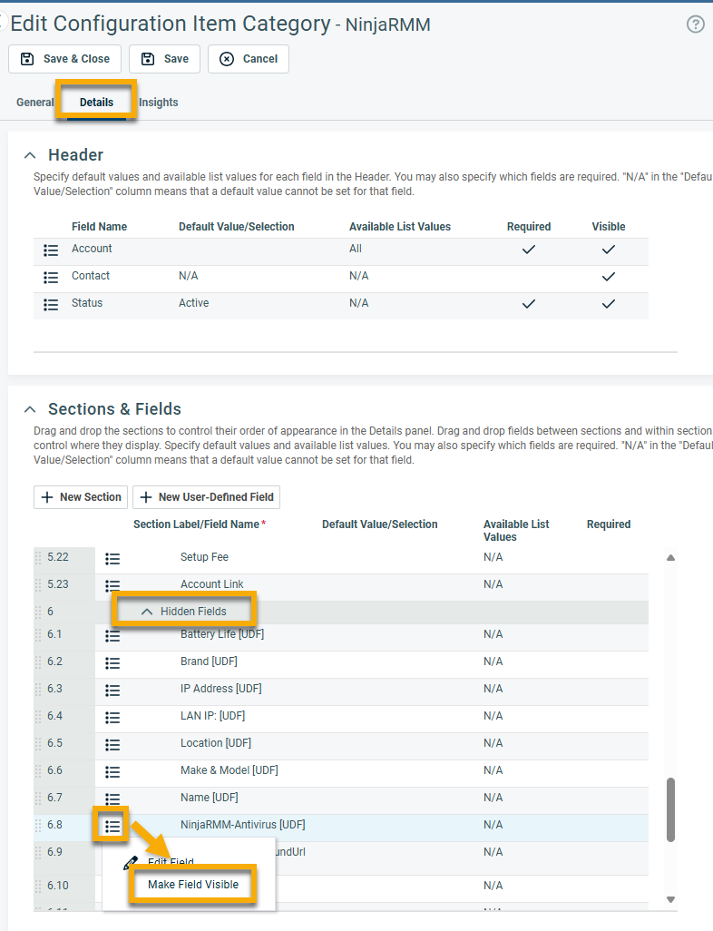Click the help question mark icon
Screen dimensions: 713x931
click(x=695, y=24)
